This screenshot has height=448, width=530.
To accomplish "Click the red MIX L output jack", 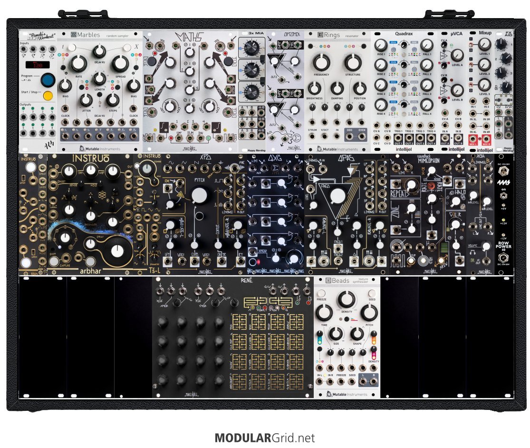I will click(473, 139).
